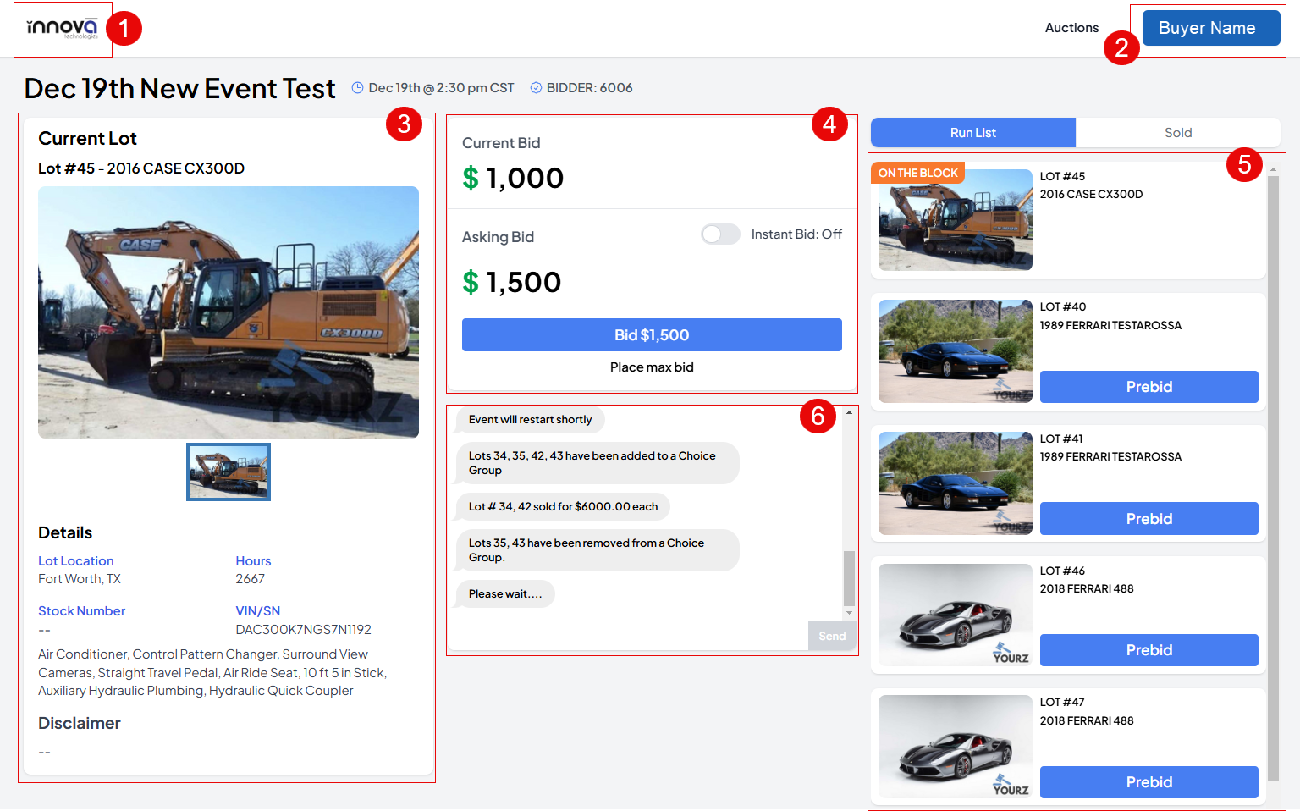
Task: Click the '2016 CASE CX300D' title in run list
Action: 1091,195
